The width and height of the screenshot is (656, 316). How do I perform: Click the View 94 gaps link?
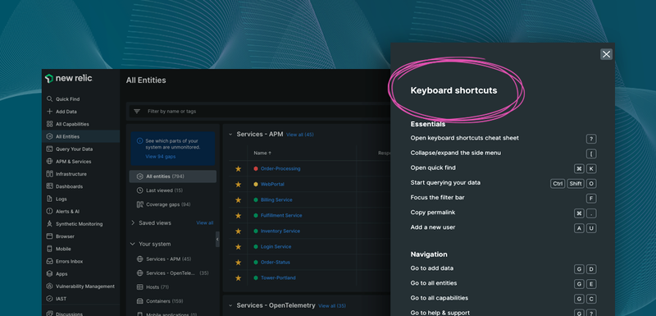pos(161,157)
